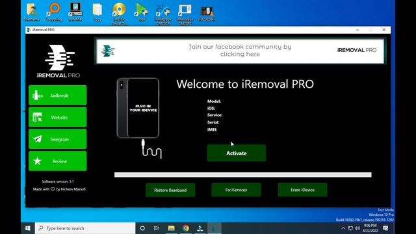Screen dimensions: 416x234
Task: Click the volume tray icon
Action: tap(357, 228)
